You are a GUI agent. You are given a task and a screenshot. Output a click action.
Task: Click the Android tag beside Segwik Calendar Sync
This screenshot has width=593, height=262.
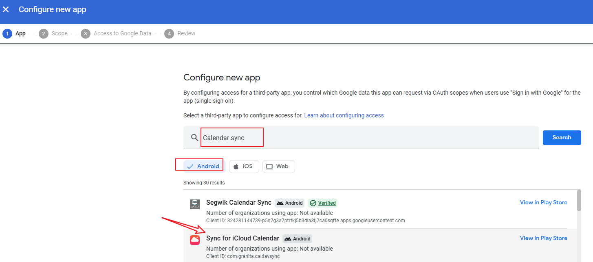tap(289, 203)
